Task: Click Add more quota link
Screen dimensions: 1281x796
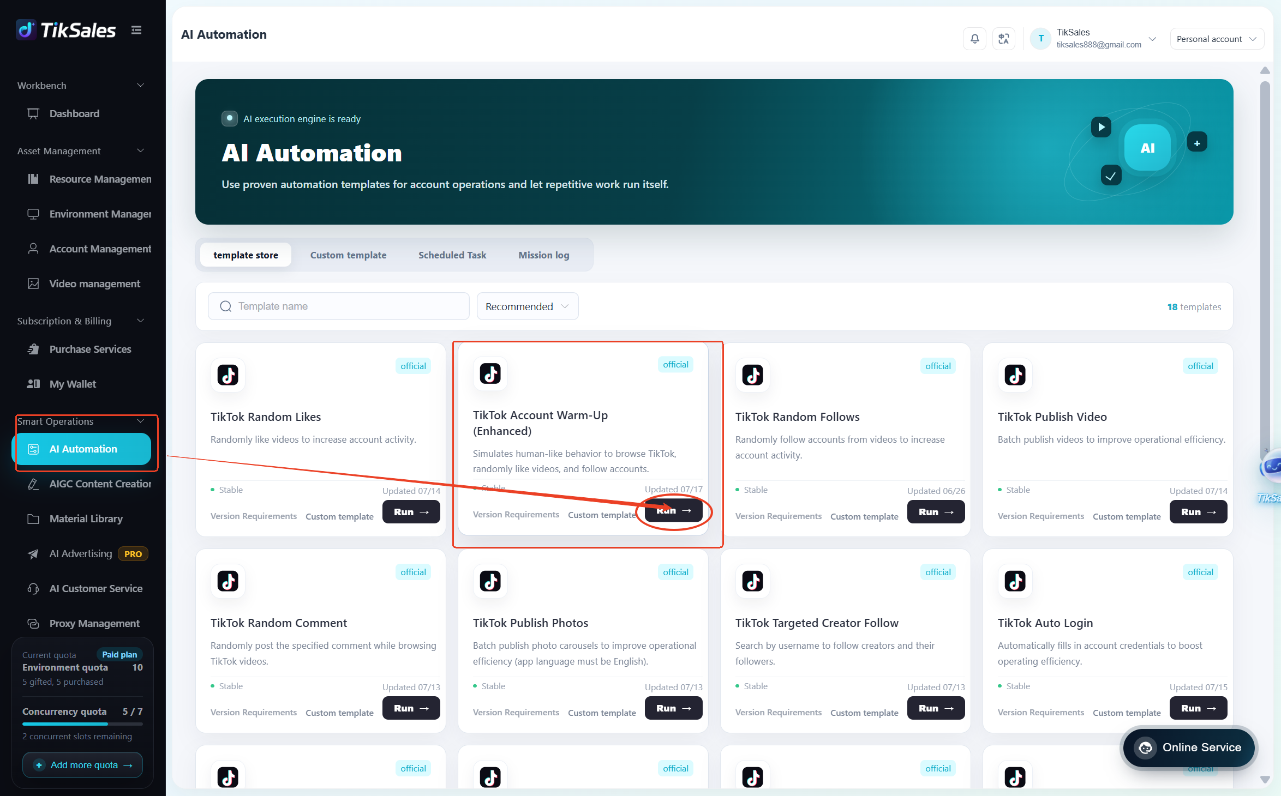Action: tap(82, 765)
